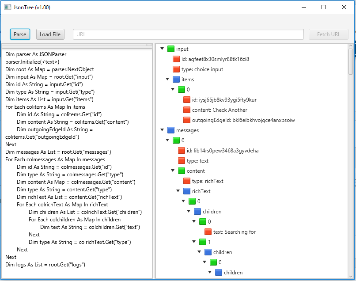Click green icon of richText entry 0
Screen dimensions: 356x281
(x=192, y=201)
